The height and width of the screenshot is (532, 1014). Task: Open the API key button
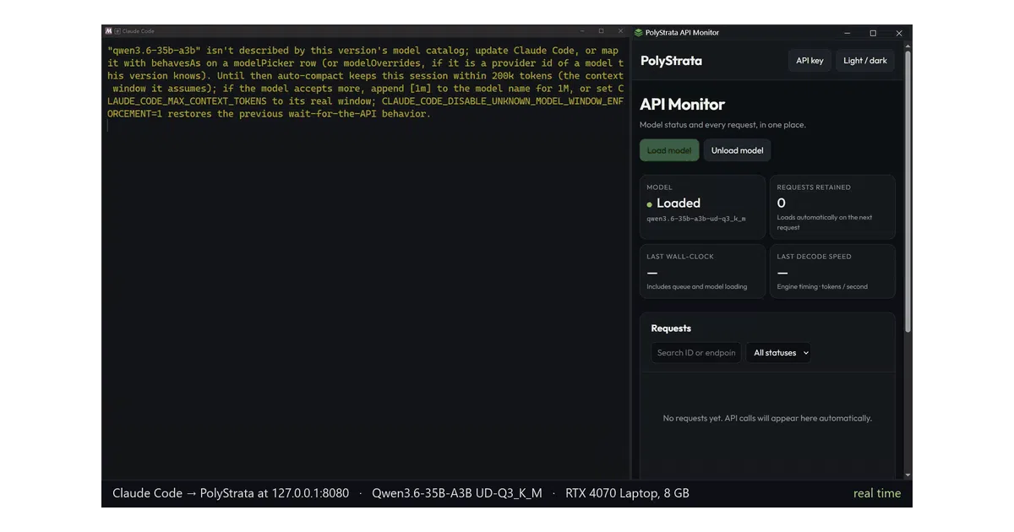(x=810, y=61)
